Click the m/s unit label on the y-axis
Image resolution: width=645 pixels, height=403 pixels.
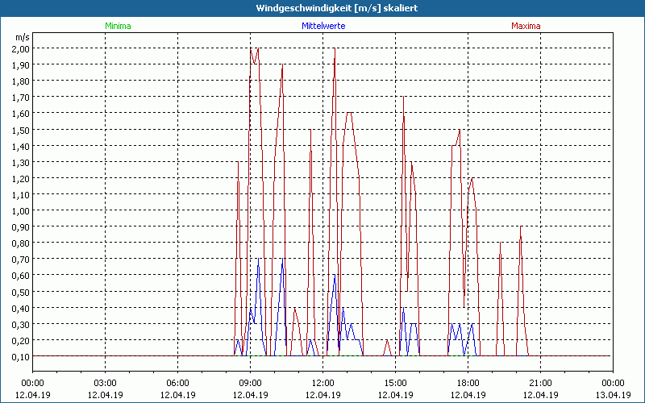click(21, 36)
